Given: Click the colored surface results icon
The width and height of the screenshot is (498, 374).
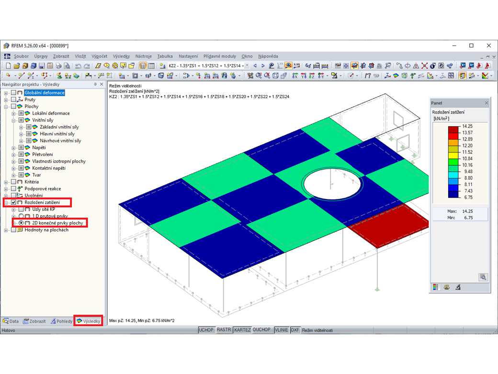Looking at the screenshot, I should click(396, 76).
